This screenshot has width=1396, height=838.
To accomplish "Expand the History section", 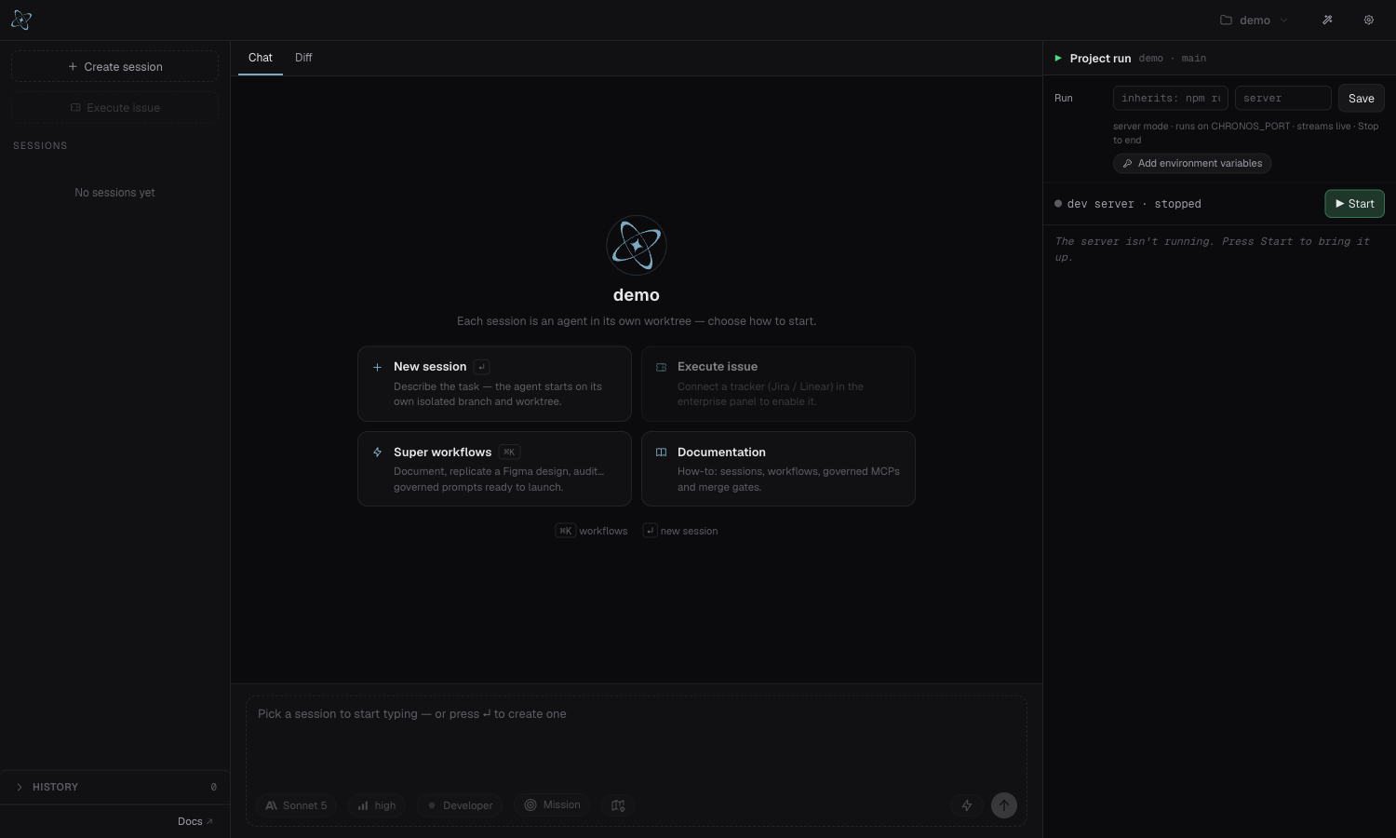I will click(115, 787).
